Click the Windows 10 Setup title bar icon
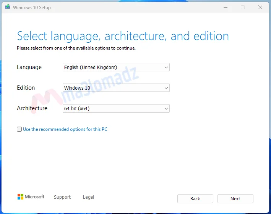271x214 pixels. pyautogui.click(x=7, y=7)
